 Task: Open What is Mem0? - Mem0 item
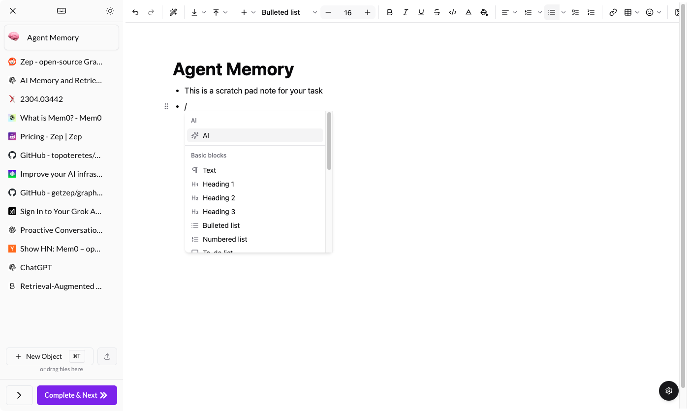point(62,118)
